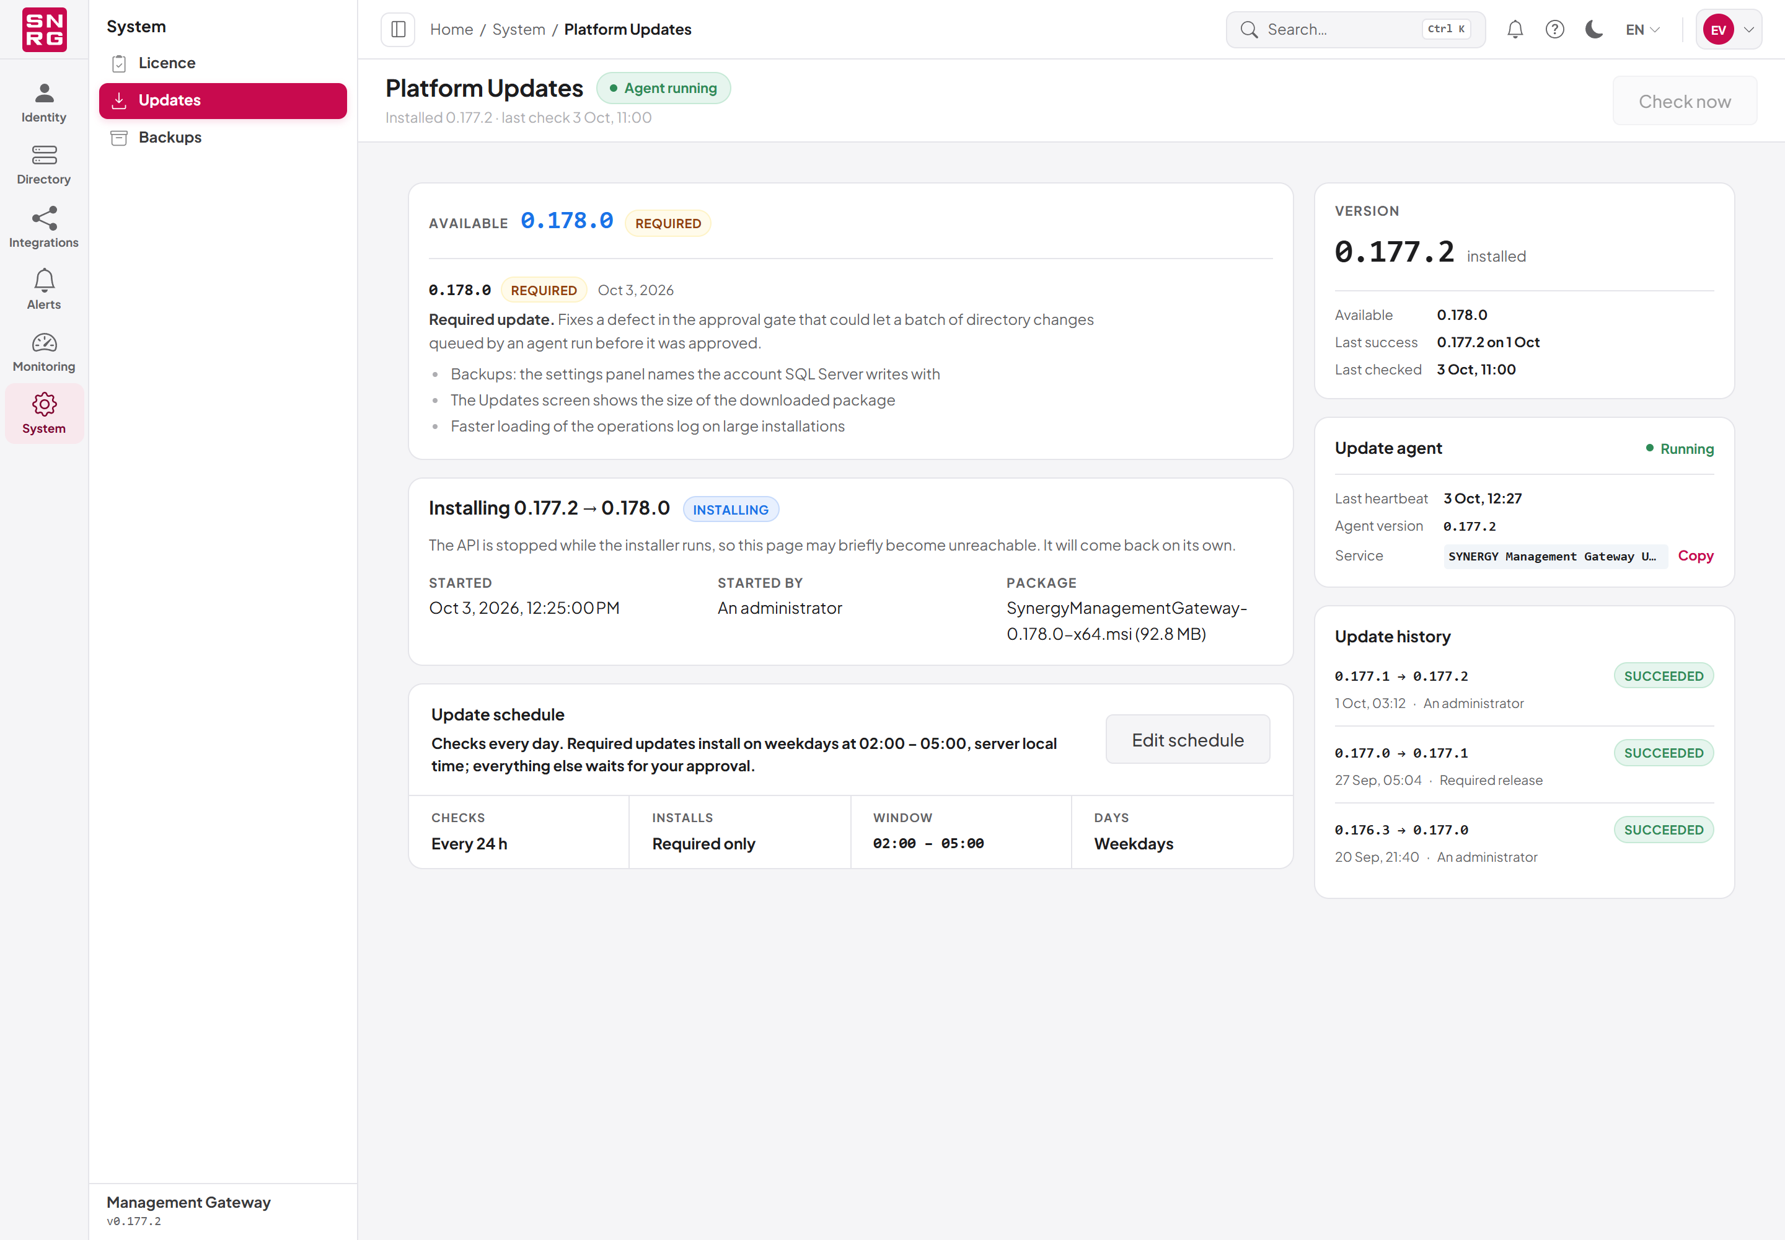Open the EN language dropdown
The width and height of the screenshot is (1785, 1240).
[1643, 30]
